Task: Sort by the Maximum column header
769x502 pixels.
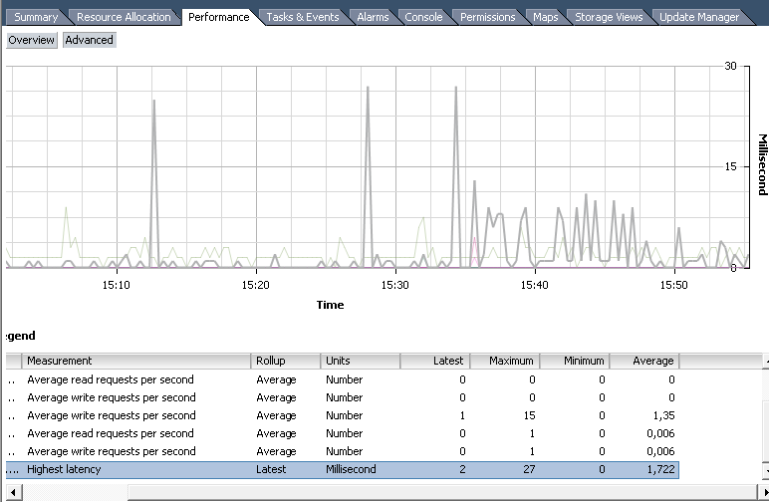Action: click(x=504, y=361)
